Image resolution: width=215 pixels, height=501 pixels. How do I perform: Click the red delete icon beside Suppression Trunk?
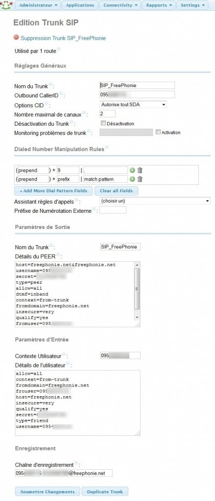pos(16,38)
